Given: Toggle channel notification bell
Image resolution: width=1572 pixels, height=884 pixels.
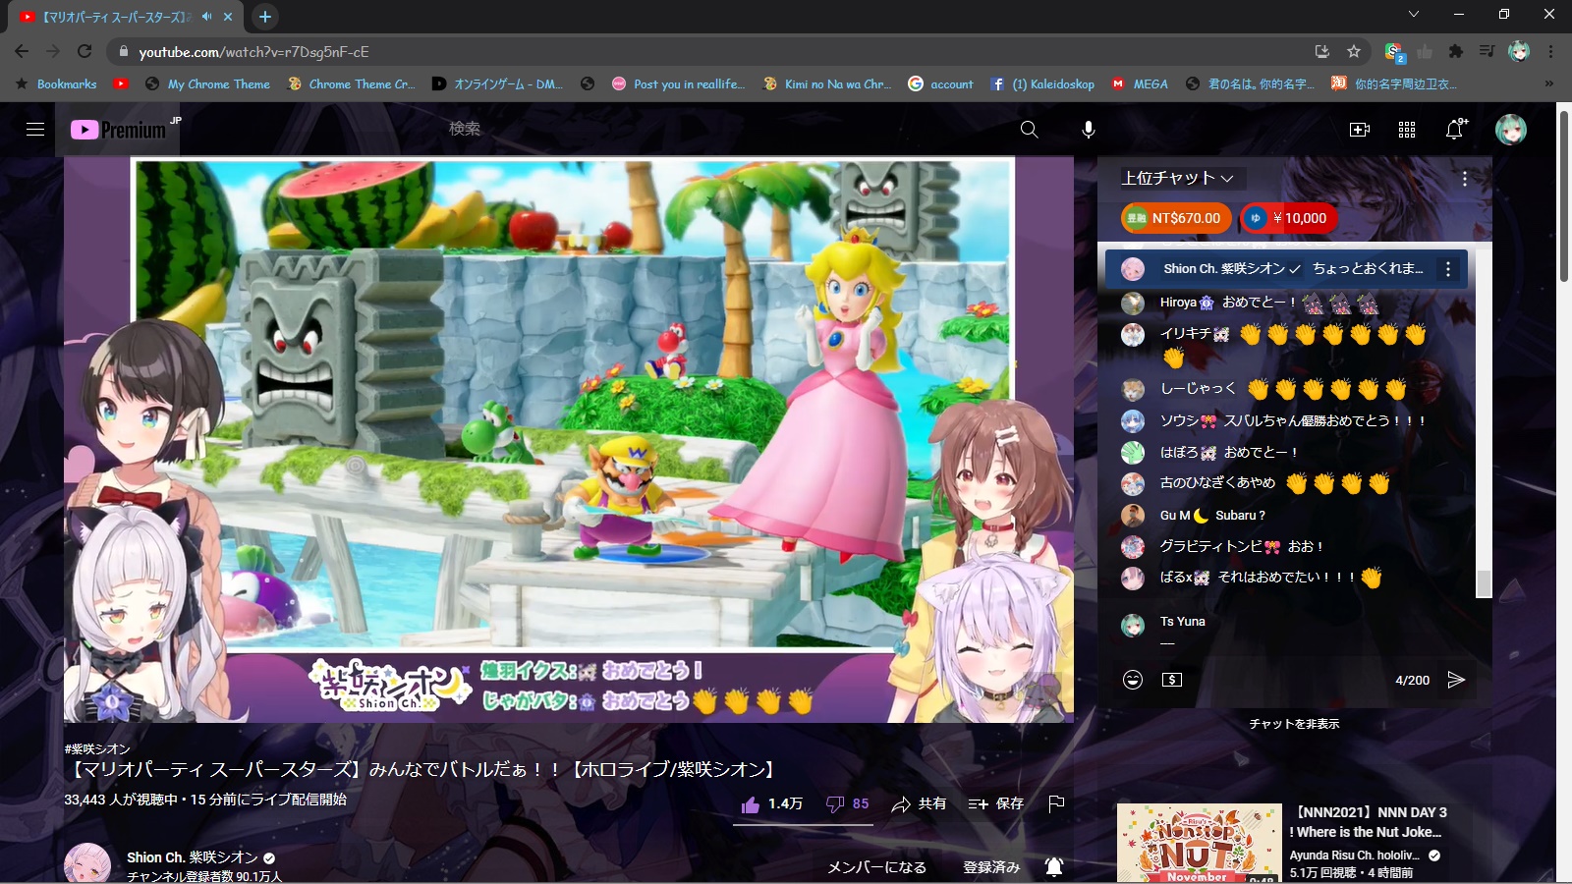Looking at the screenshot, I should click(x=1054, y=866).
